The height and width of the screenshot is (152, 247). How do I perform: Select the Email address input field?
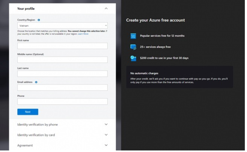[x=62, y=88]
